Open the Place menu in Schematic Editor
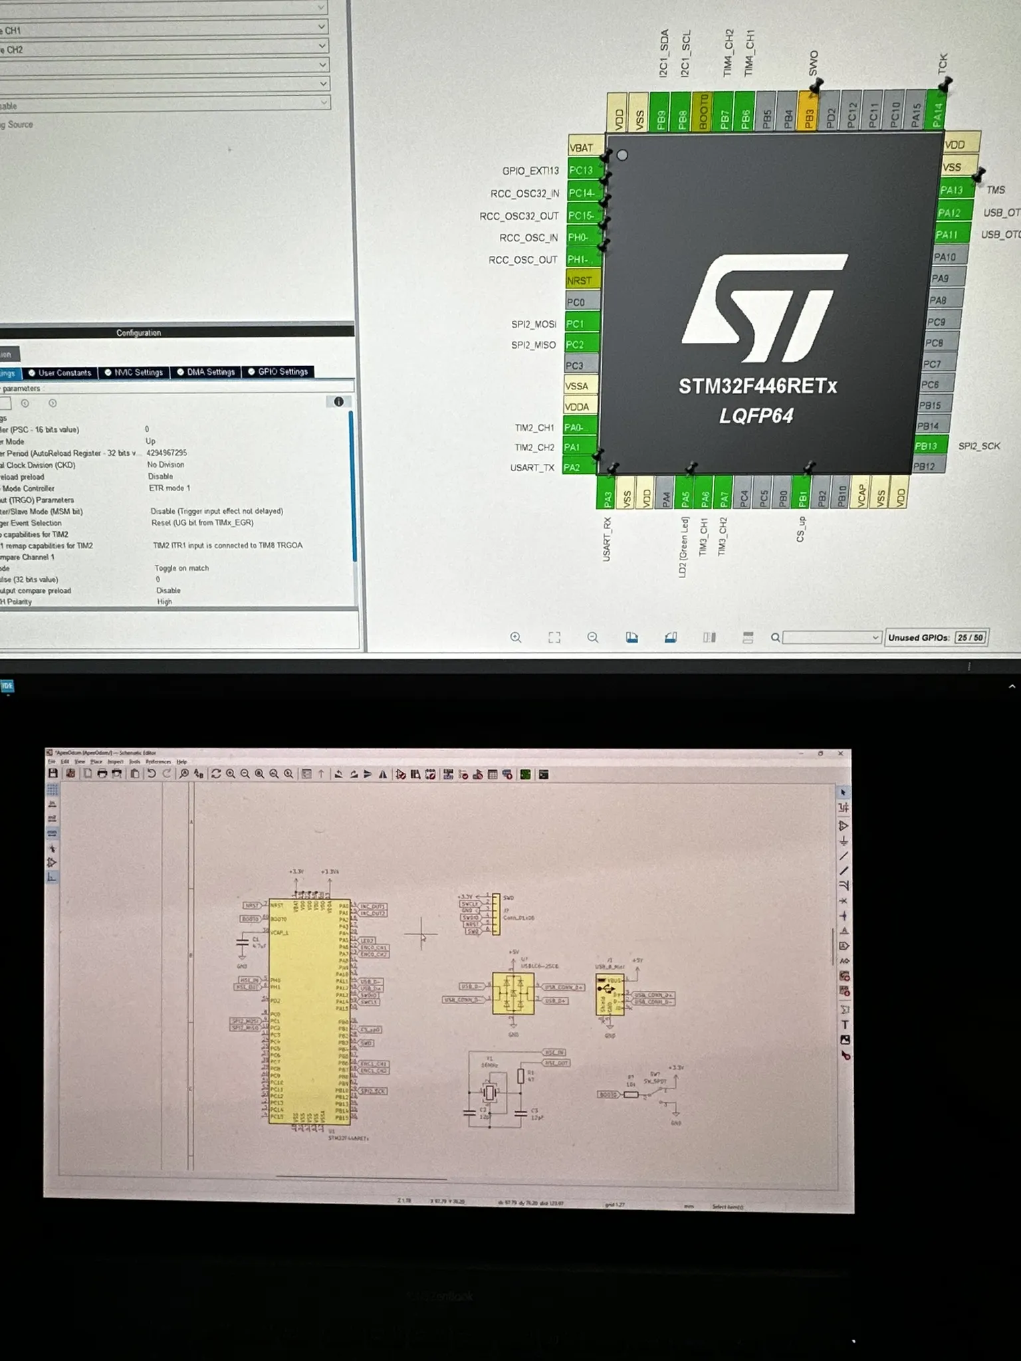1021x1361 pixels. coord(97,762)
